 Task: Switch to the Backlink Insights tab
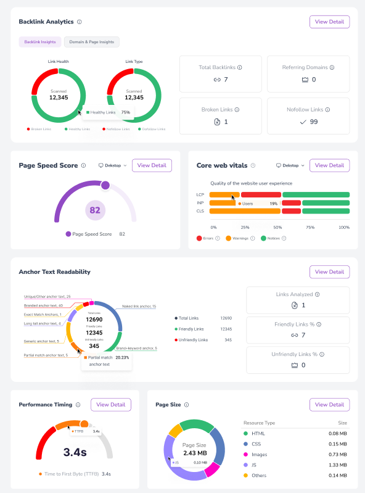[40, 42]
